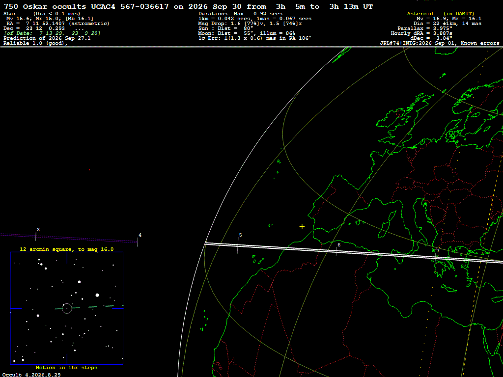Image resolution: width=503 pixels, height=377 pixels.
Task: Click the green italic '[of Date:' coordinates line
Action: tap(52, 33)
